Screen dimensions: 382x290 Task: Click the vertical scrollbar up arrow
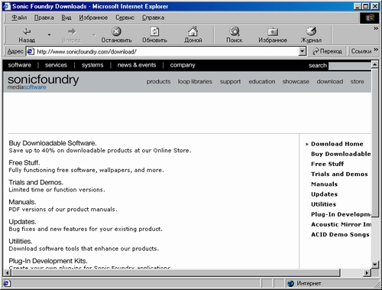click(x=374, y=64)
